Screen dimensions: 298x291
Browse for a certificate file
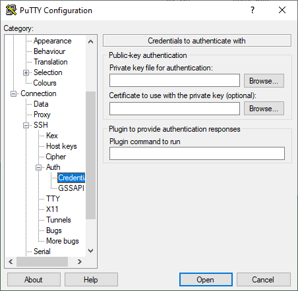click(264, 109)
